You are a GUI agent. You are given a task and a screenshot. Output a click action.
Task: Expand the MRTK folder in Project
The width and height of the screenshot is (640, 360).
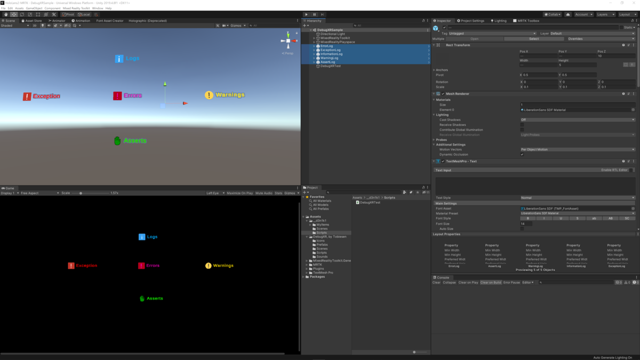pyautogui.click(x=307, y=265)
